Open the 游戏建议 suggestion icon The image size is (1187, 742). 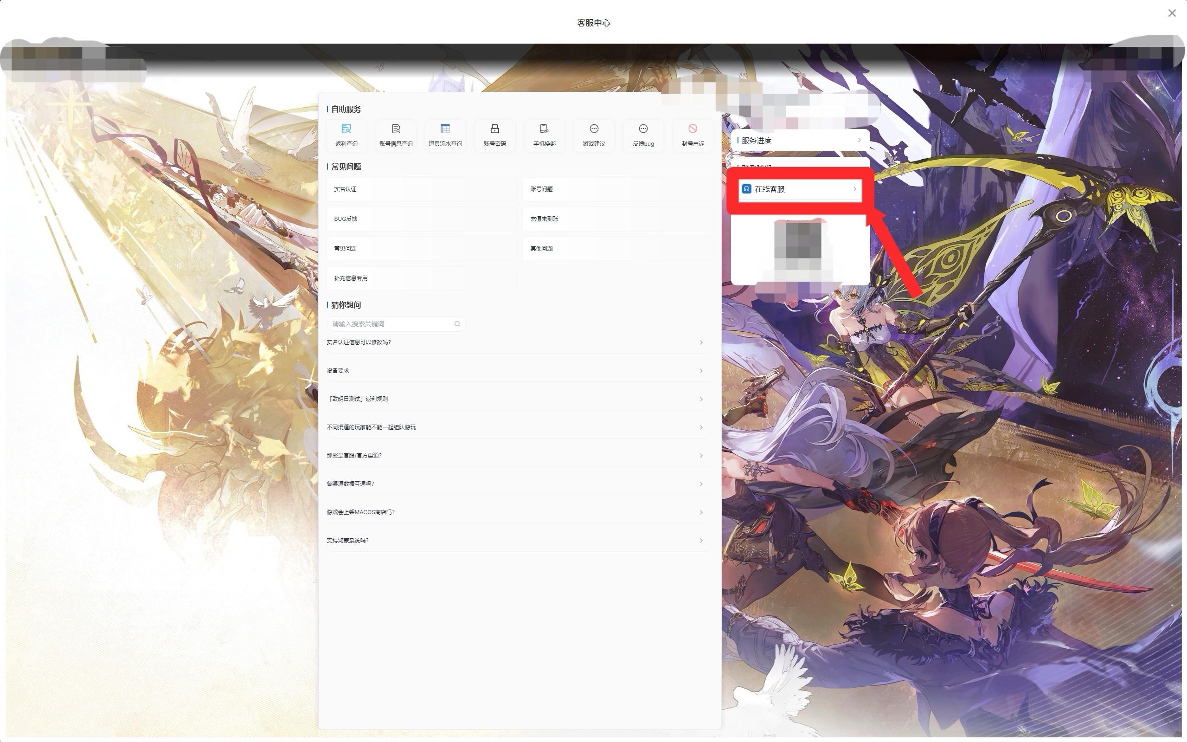594,129
